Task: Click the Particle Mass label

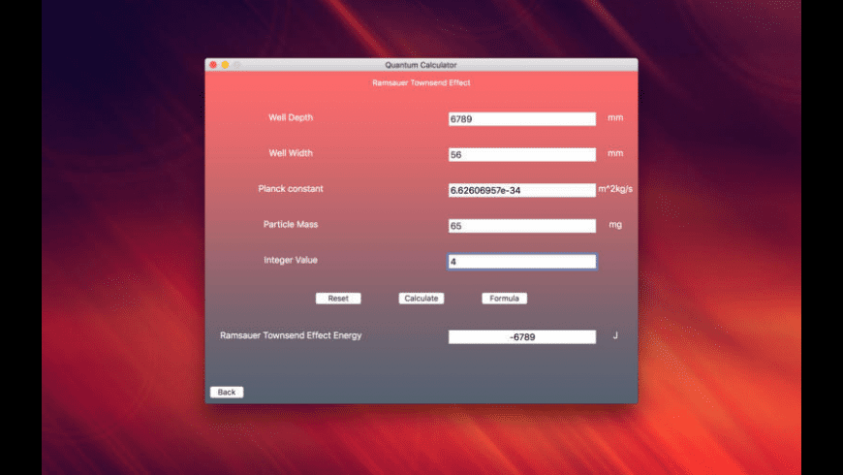Action: (x=291, y=224)
